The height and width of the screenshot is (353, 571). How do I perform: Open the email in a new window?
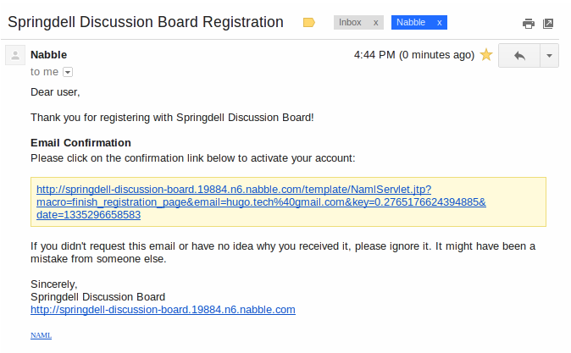548,24
